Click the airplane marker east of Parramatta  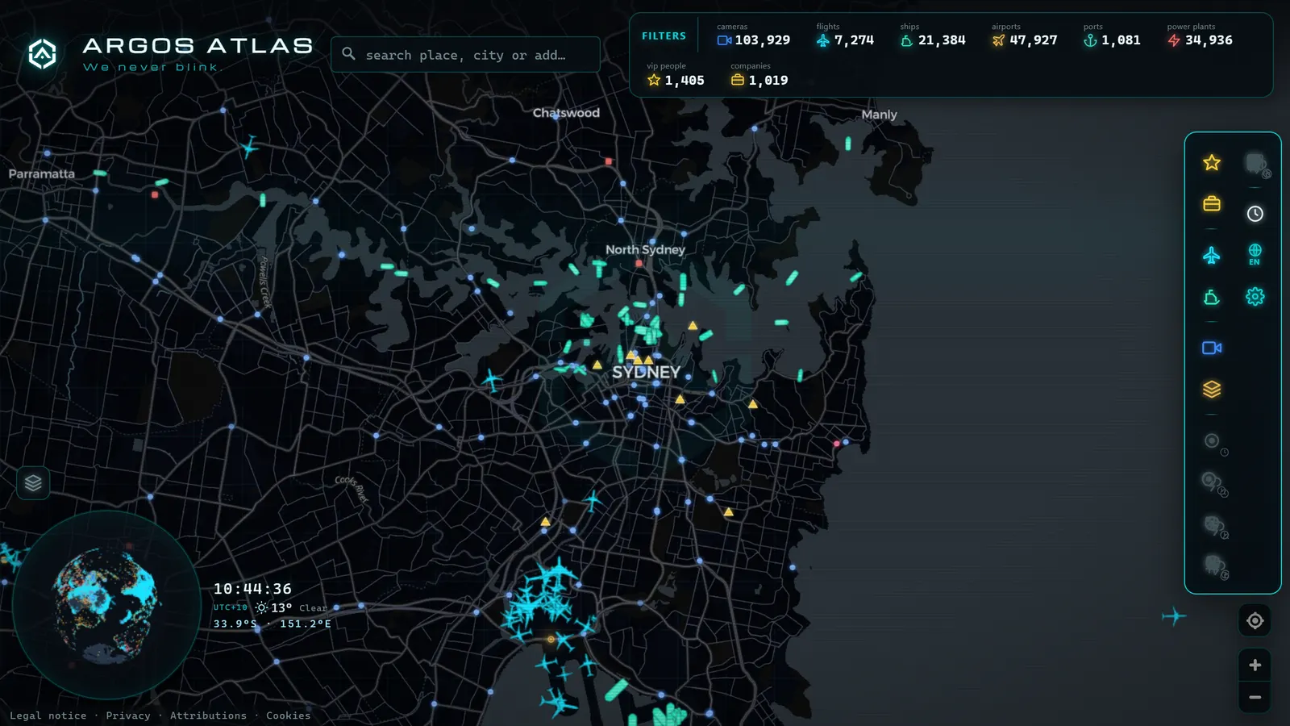tap(250, 147)
